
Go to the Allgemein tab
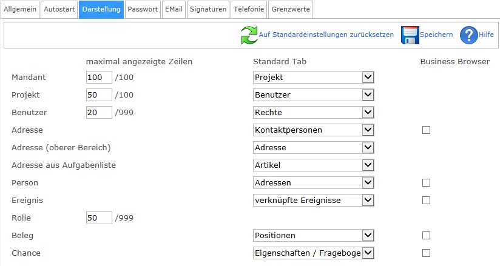point(21,10)
